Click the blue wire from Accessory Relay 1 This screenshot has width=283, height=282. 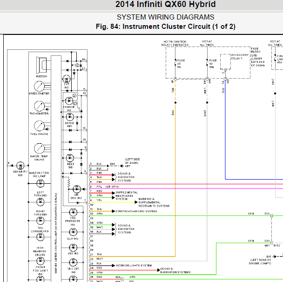click(225, 130)
